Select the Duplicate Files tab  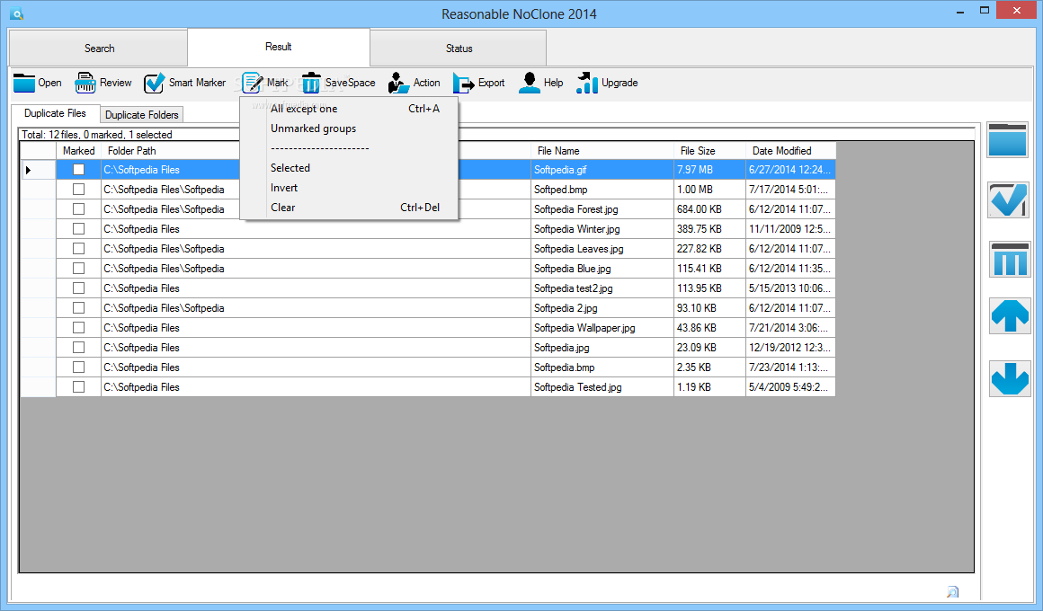point(55,113)
